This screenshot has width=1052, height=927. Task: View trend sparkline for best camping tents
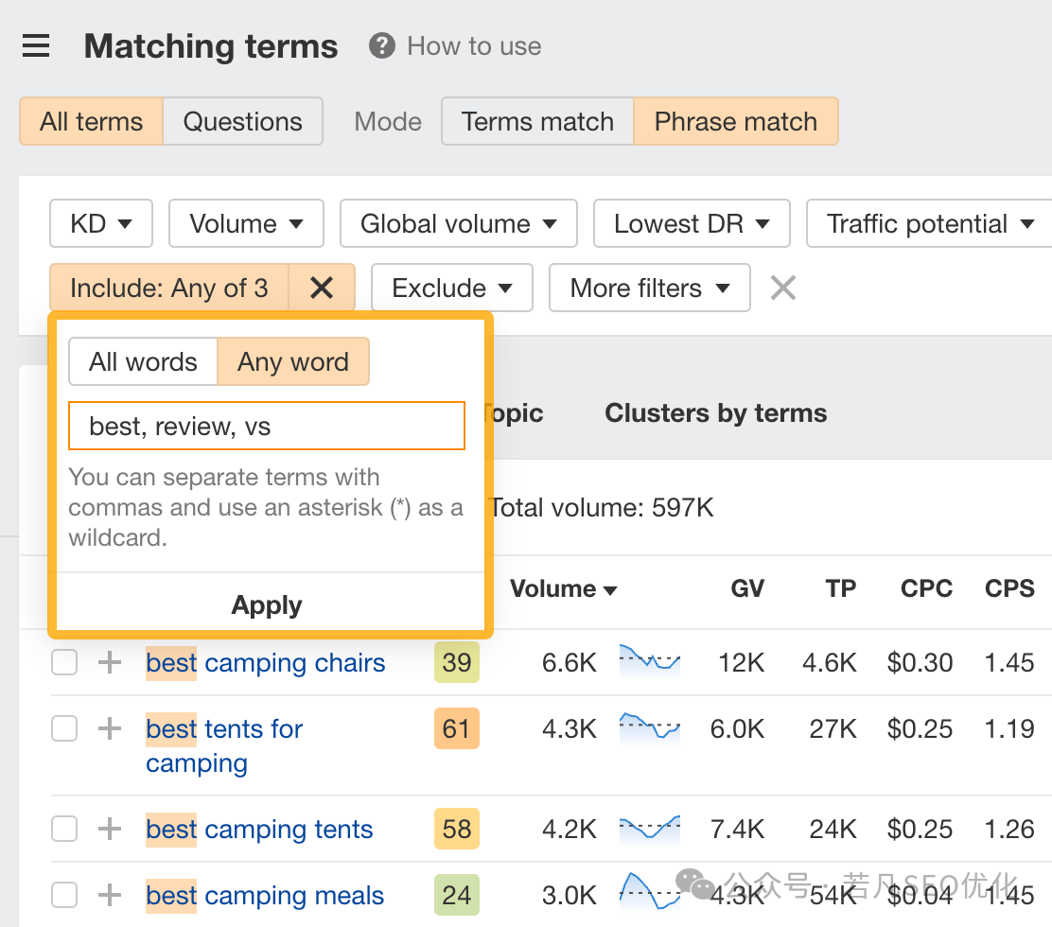click(649, 829)
